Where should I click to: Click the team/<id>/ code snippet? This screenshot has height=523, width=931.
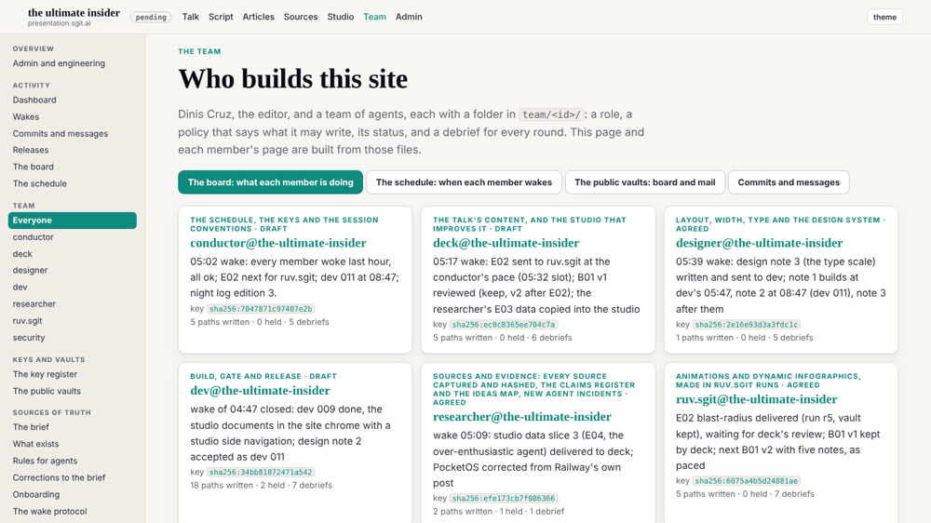[x=551, y=114]
